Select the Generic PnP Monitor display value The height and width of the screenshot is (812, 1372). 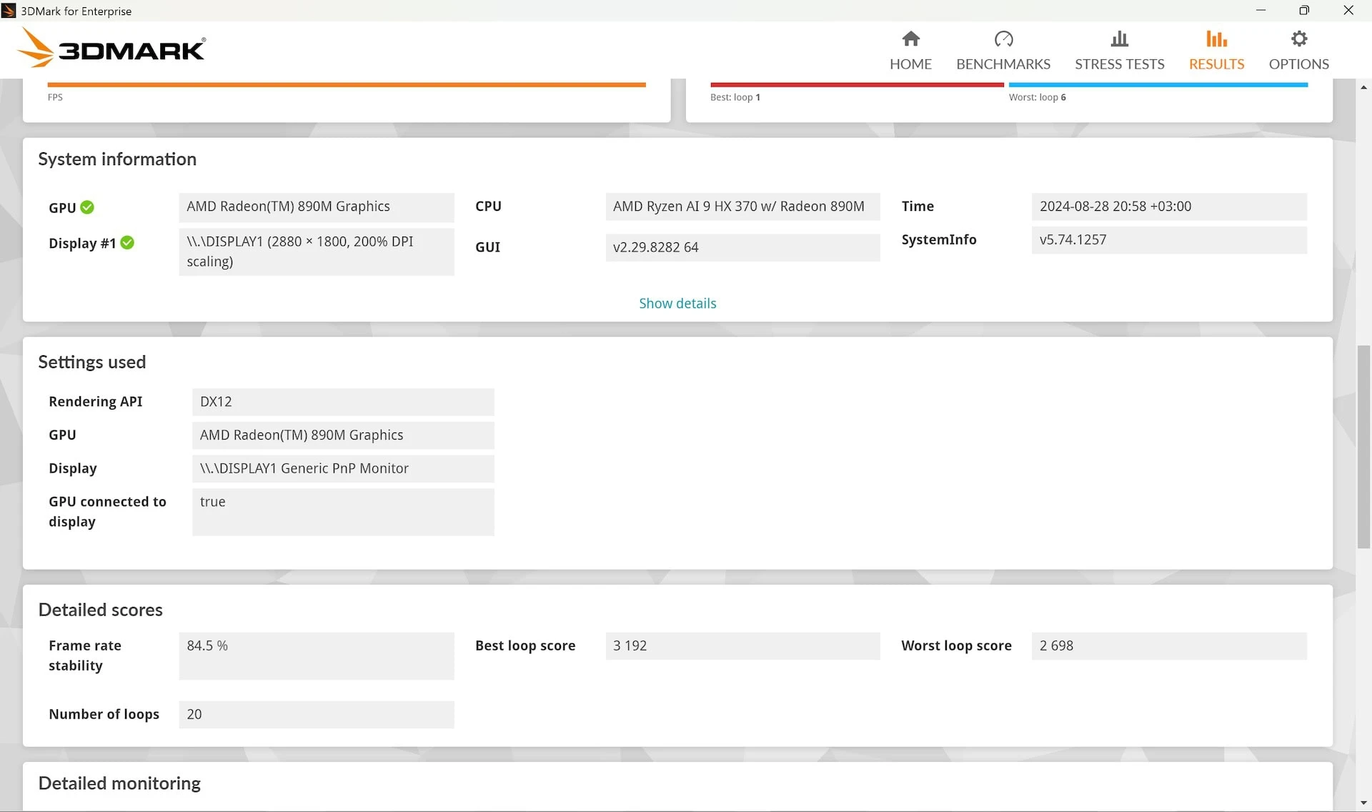pos(343,469)
